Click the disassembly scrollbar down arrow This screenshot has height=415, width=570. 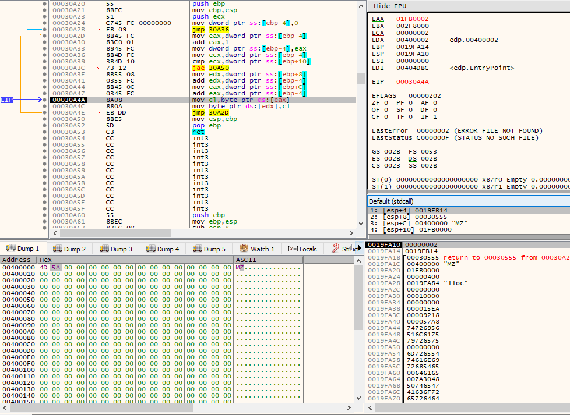tap(361, 224)
